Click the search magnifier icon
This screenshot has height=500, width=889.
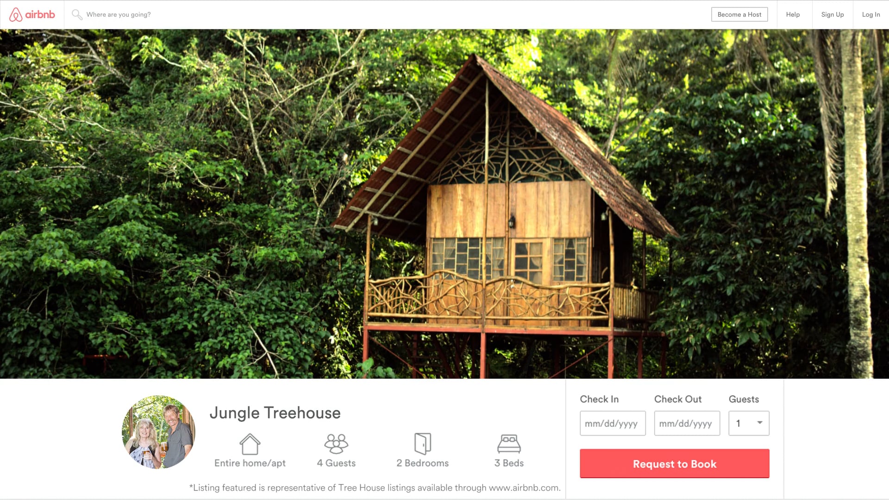[x=77, y=15]
